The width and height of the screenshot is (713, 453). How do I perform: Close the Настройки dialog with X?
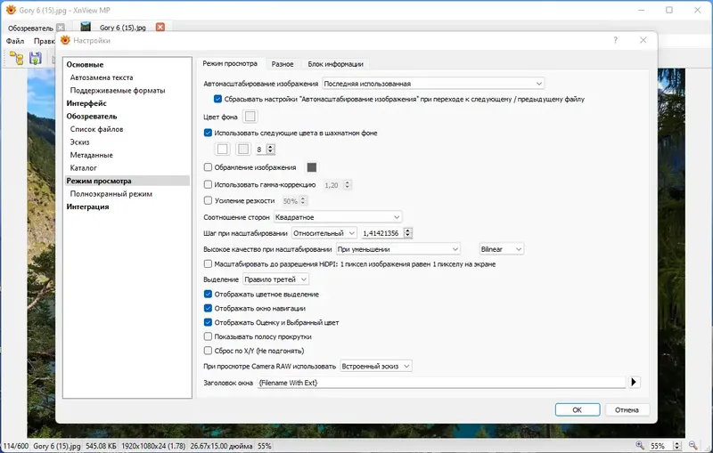643,40
